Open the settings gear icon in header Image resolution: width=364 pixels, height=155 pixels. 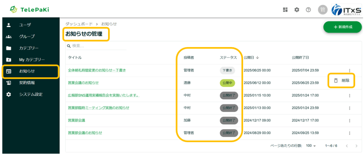(x=296, y=10)
